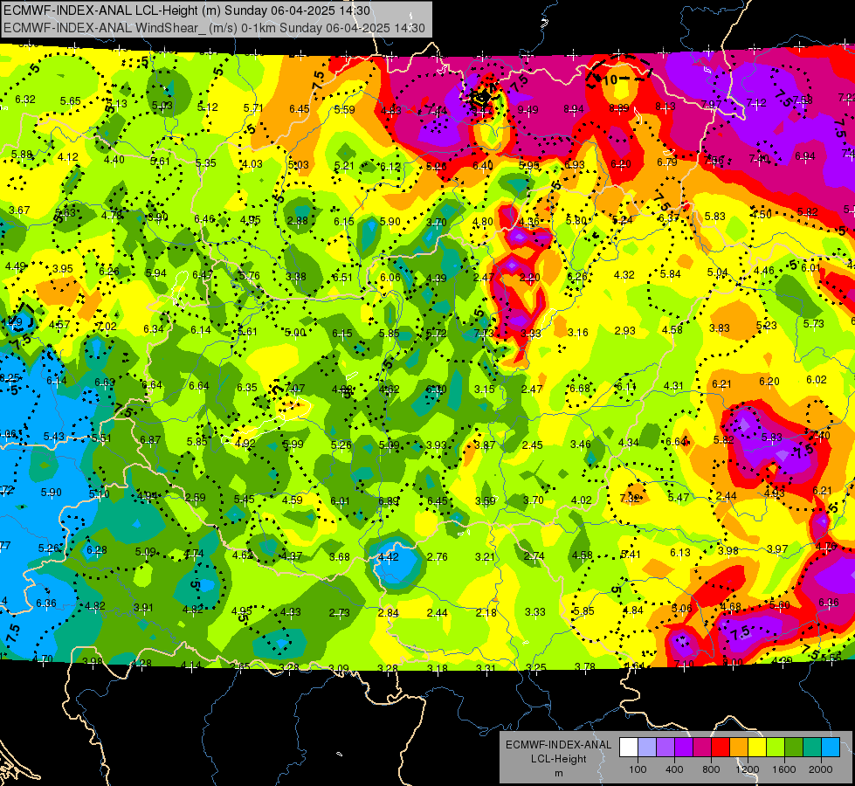
Task: Click the legend unit label 'm'
Action: [559, 774]
